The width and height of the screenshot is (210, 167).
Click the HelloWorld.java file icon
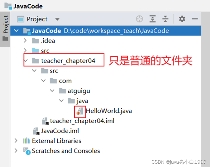click(x=80, y=111)
